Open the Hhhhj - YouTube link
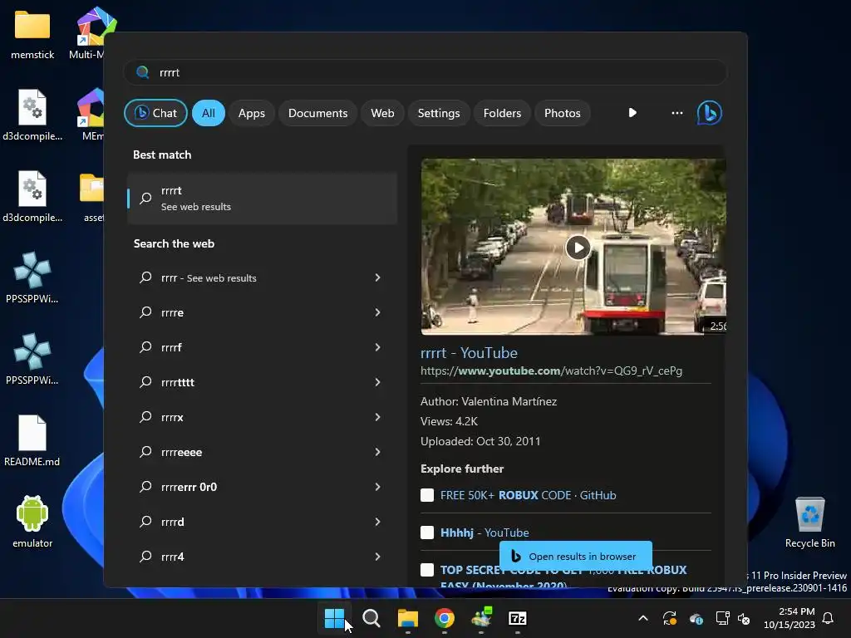 pos(485,532)
